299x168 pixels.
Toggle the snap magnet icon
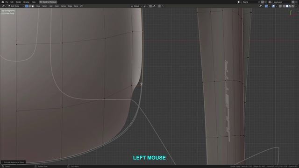150,6
